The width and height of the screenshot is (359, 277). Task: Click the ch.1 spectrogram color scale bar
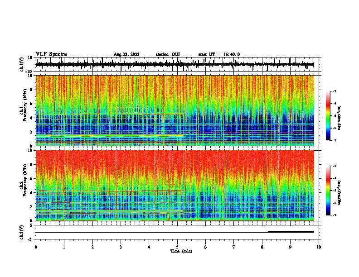(x=328, y=116)
